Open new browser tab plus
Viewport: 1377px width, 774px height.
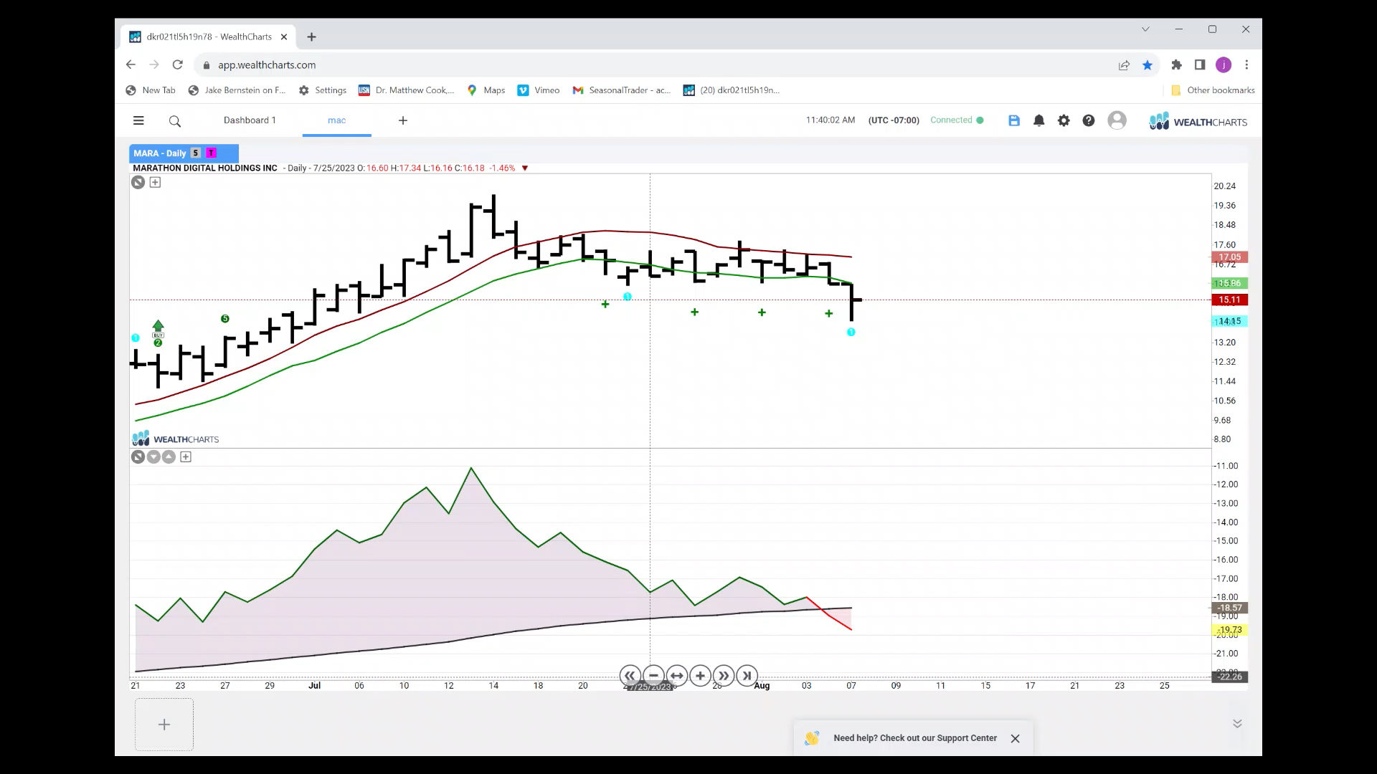click(311, 37)
